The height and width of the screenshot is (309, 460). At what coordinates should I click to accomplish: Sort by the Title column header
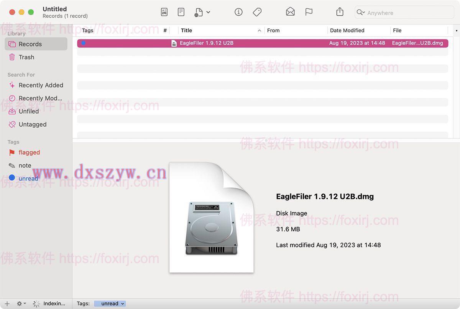tap(187, 30)
